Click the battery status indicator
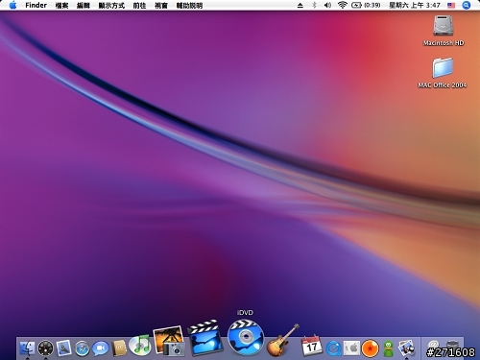 pyautogui.click(x=366, y=5)
